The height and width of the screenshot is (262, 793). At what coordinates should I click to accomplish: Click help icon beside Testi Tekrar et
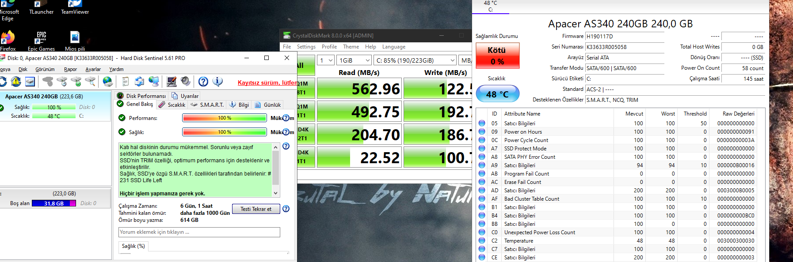286,209
